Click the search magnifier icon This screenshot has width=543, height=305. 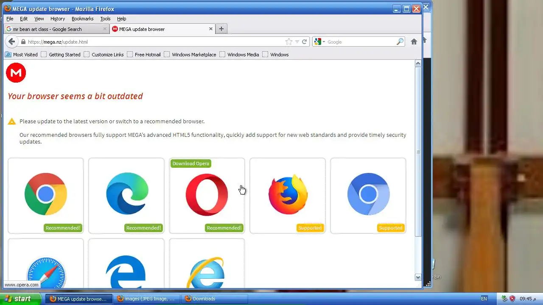click(400, 42)
